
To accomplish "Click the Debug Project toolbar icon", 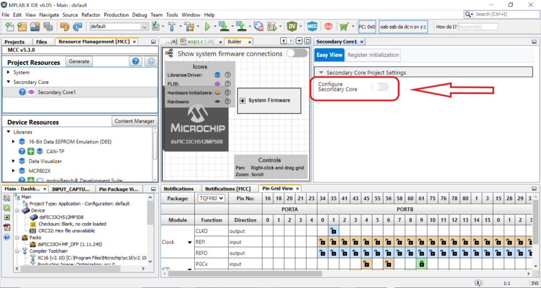I will pyautogui.click(x=272, y=26).
